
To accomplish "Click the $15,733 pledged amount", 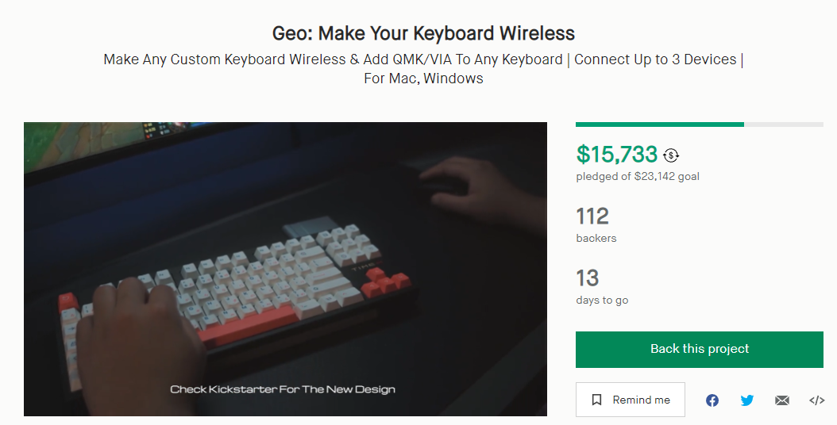I will [x=617, y=154].
